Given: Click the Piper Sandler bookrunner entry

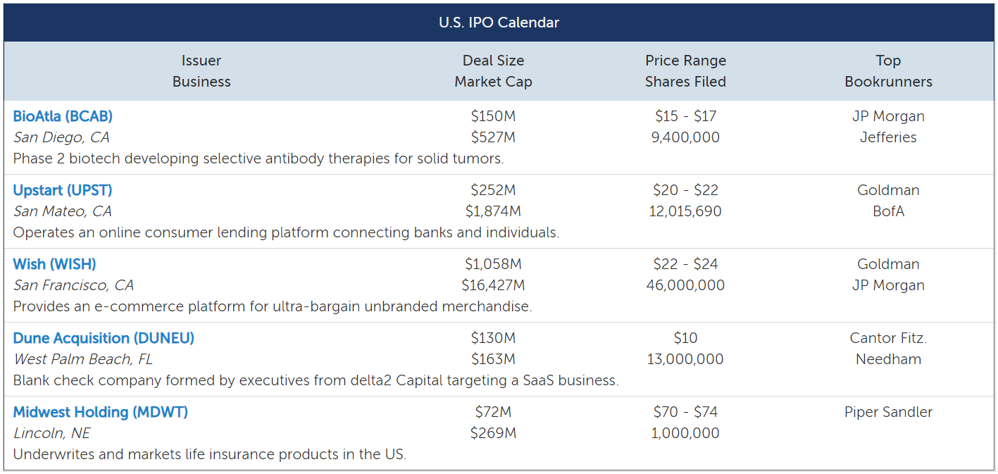Looking at the screenshot, I should (888, 412).
